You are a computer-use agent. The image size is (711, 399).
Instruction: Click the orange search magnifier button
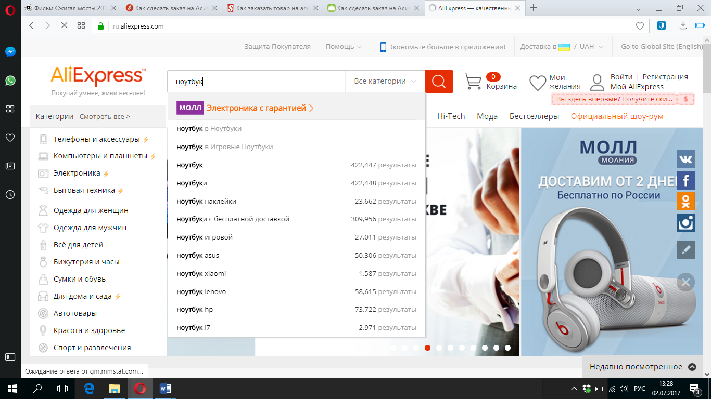pyautogui.click(x=439, y=82)
